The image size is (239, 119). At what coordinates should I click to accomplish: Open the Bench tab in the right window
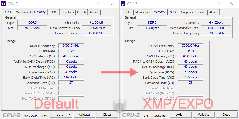[201, 12]
